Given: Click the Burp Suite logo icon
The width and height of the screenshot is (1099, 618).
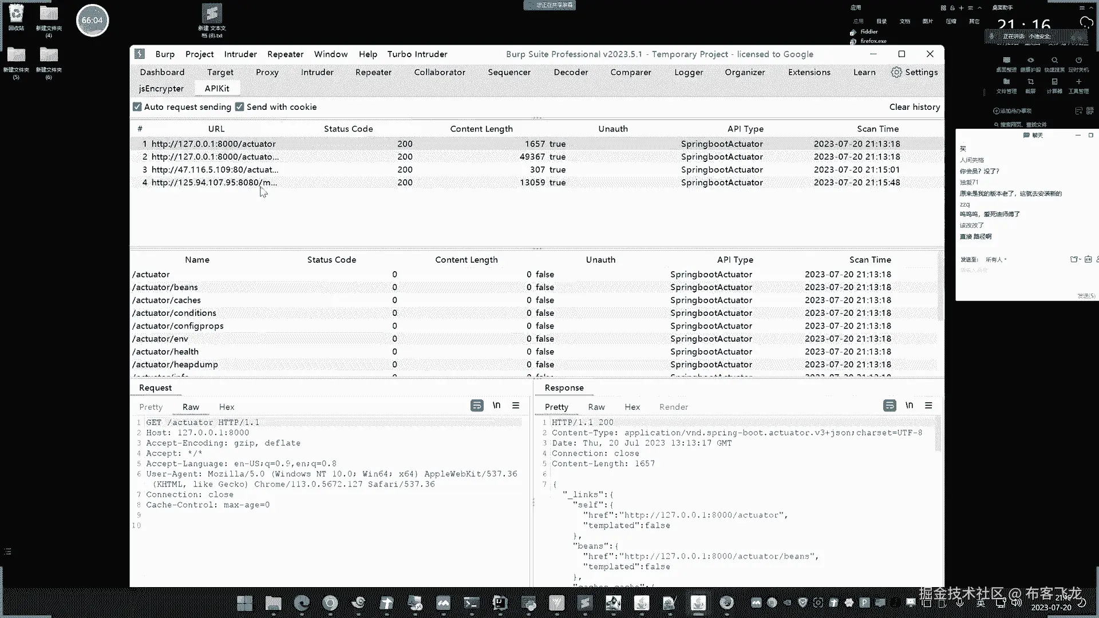Looking at the screenshot, I should 140,54.
